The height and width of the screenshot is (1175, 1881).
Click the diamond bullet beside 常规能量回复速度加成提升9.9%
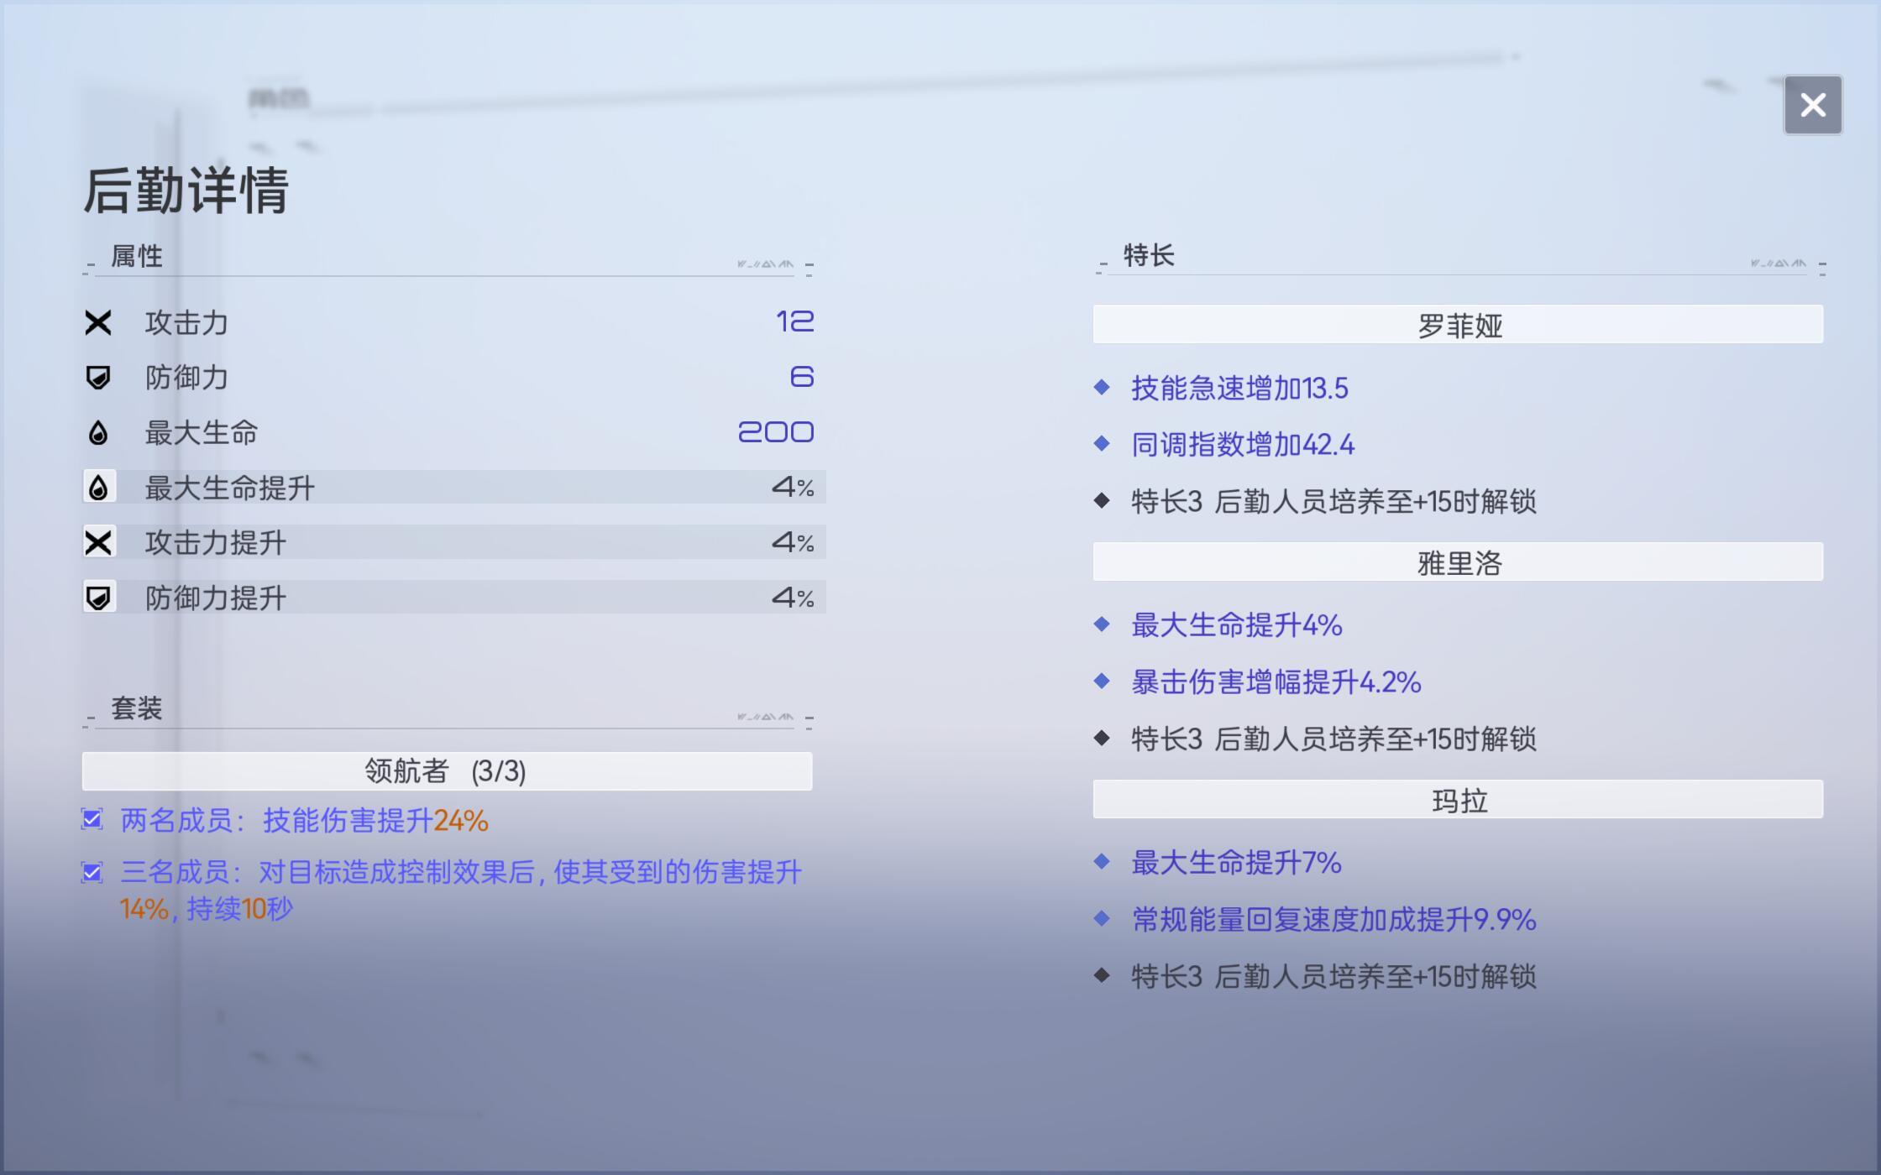tap(1103, 918)
